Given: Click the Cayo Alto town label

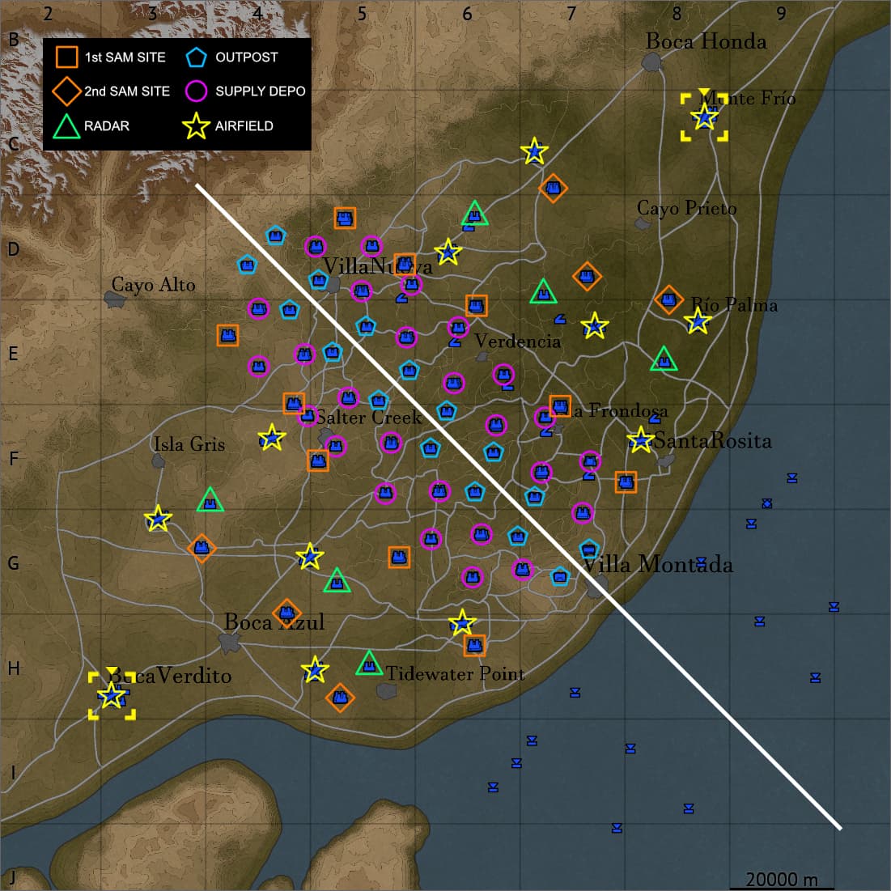Looking at the screenshot, I should coord(154,284).
